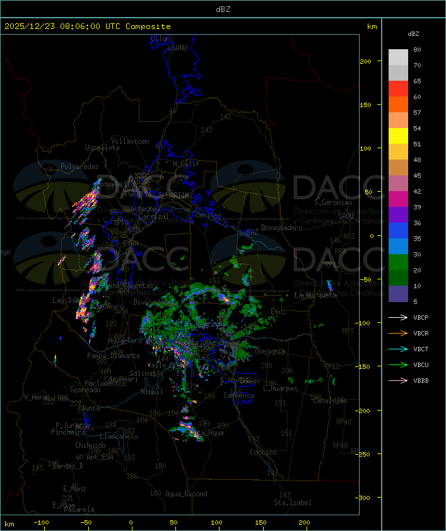Pick the yellow 51-54 dBZ legend swatch
Screen dimensions: 446x531
point(398,136)
